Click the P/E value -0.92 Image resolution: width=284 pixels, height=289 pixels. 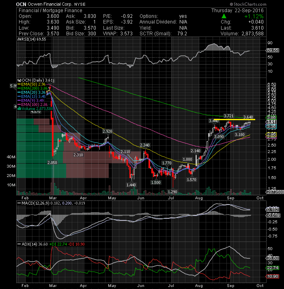[127, 16]
